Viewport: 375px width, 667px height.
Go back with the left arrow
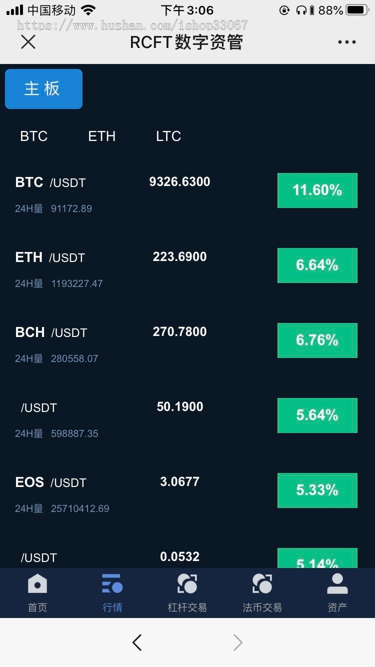click(x=137, y=642)
